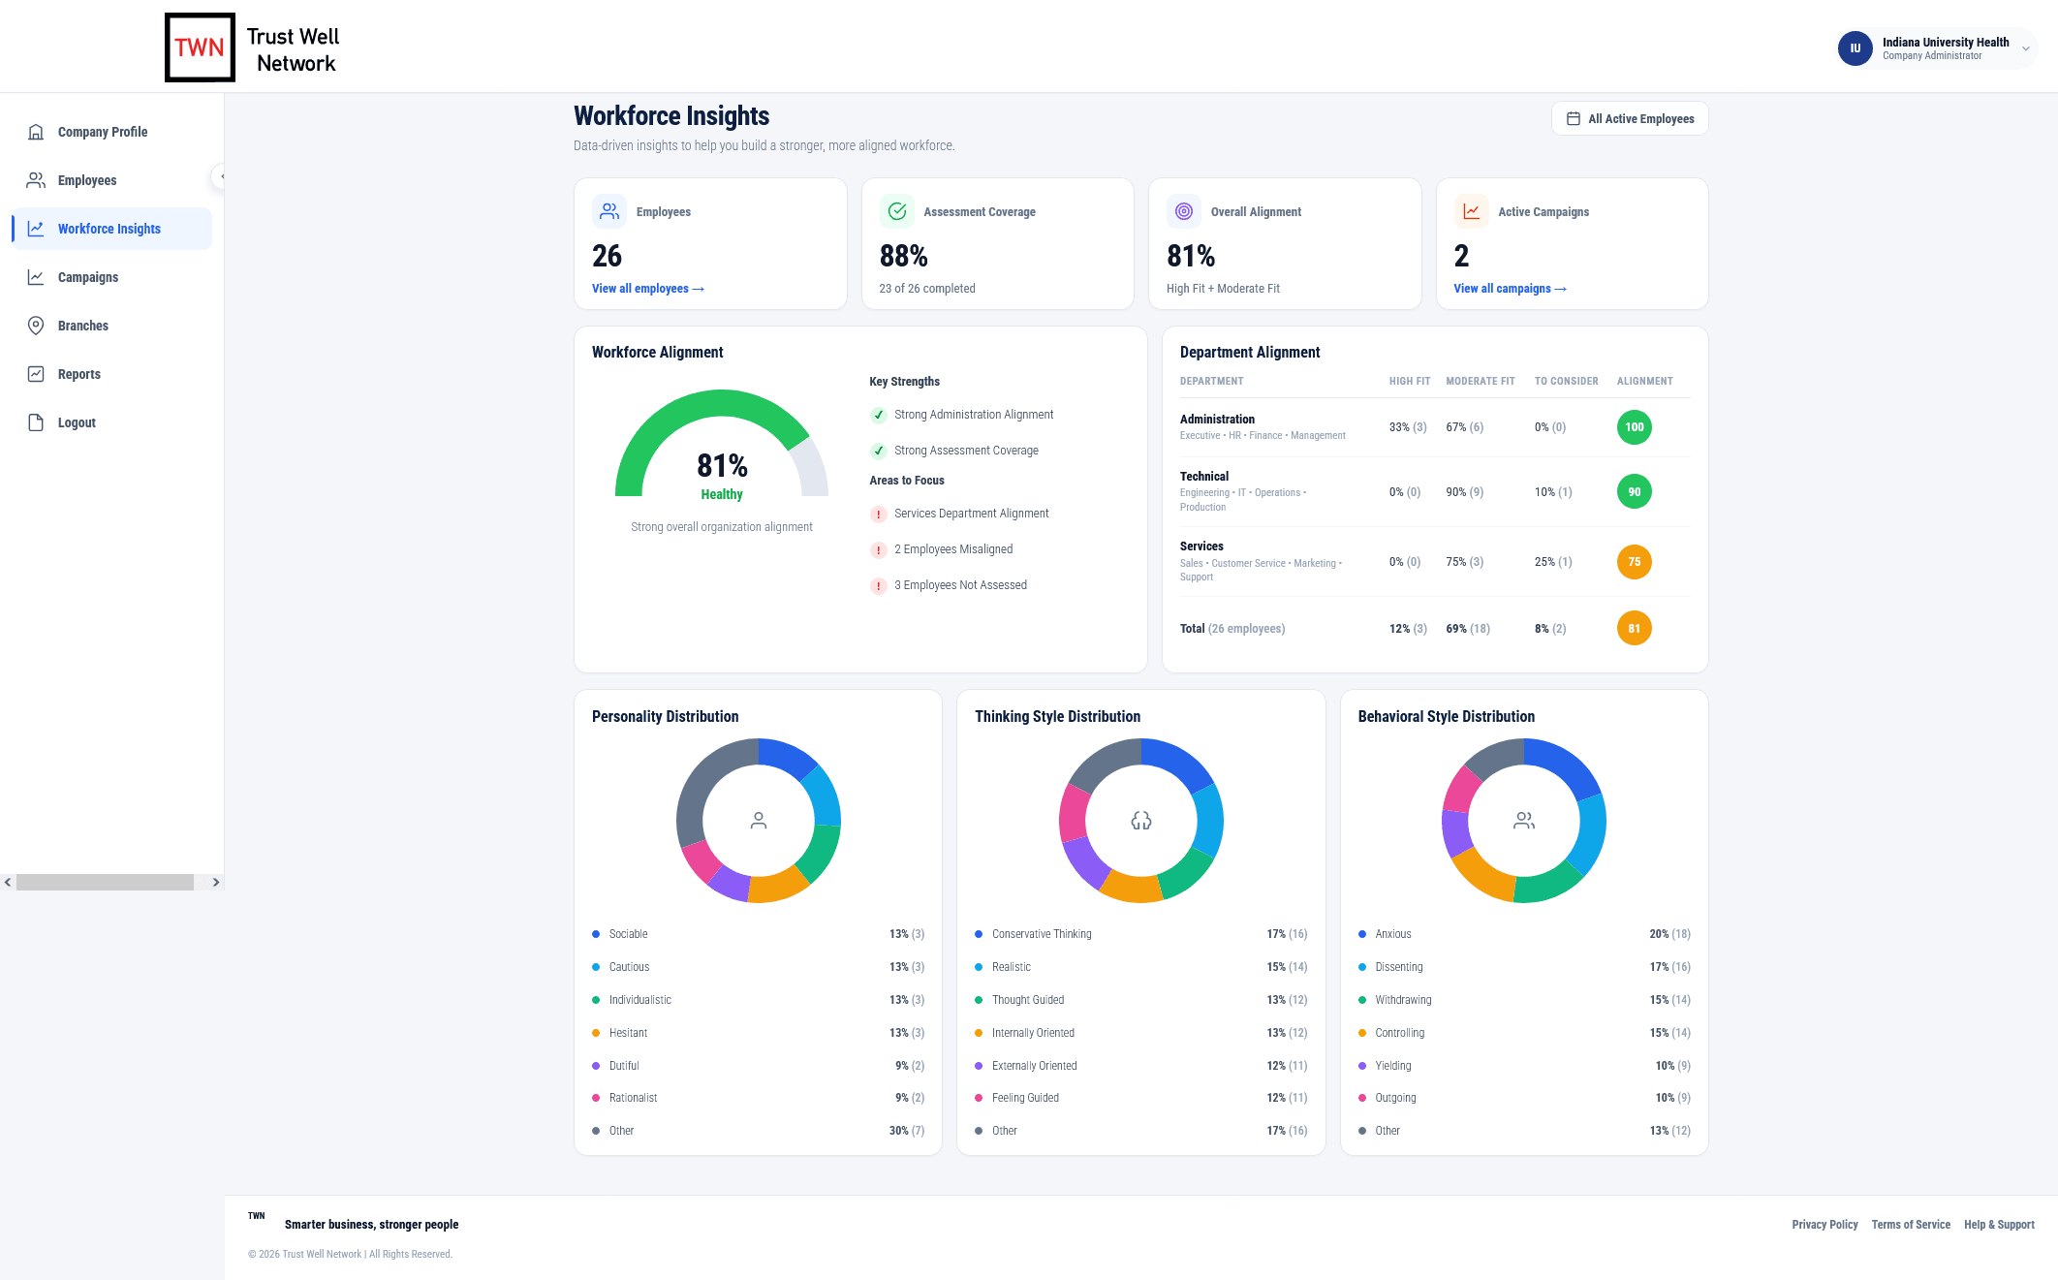Open the All Active Employees filter

point(1630,118)
